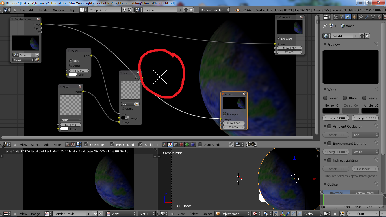Click the Horizon Color black swatch
Viewport: 386px width, 217px height.
pos(331,111)
